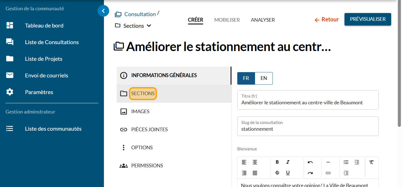The width and height of the screenshot is (402, 187).
Task: Expand the Sections breadcrumb dropdown
Action: (149, 26)
